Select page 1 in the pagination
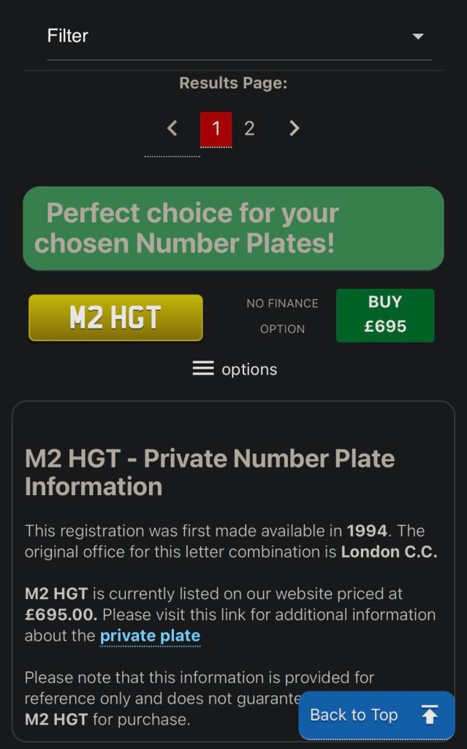The width and height of the screenshot is (467, 749). pos(216,128)
